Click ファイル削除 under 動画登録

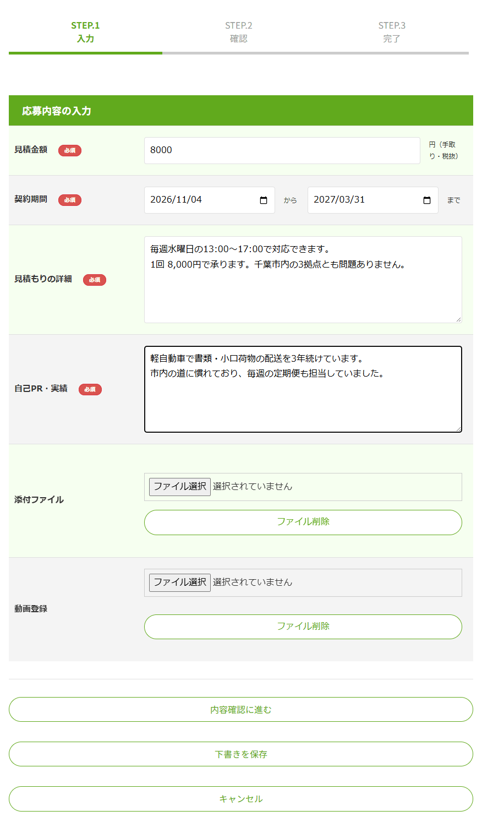[x=303, y=627]
